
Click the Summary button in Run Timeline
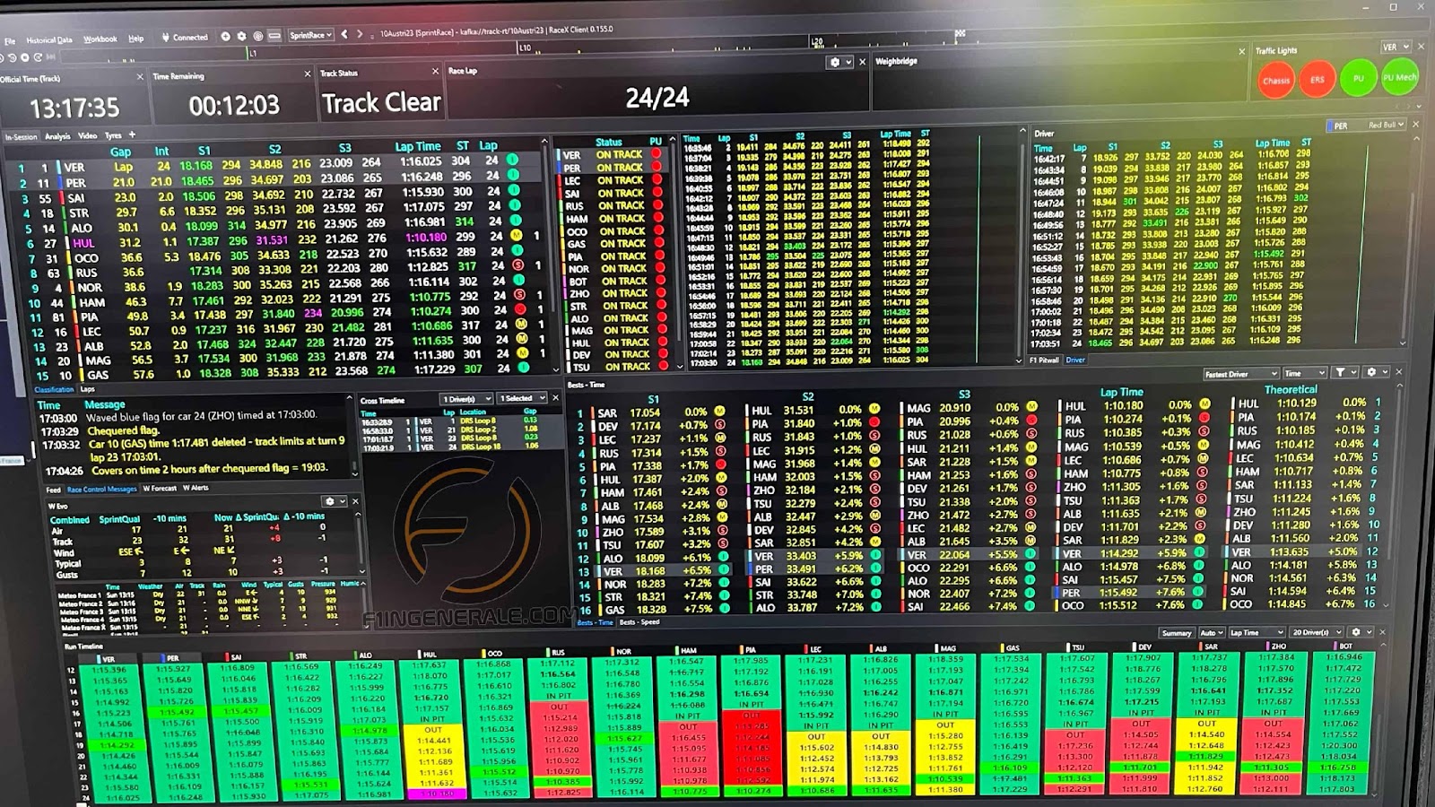1176,633
